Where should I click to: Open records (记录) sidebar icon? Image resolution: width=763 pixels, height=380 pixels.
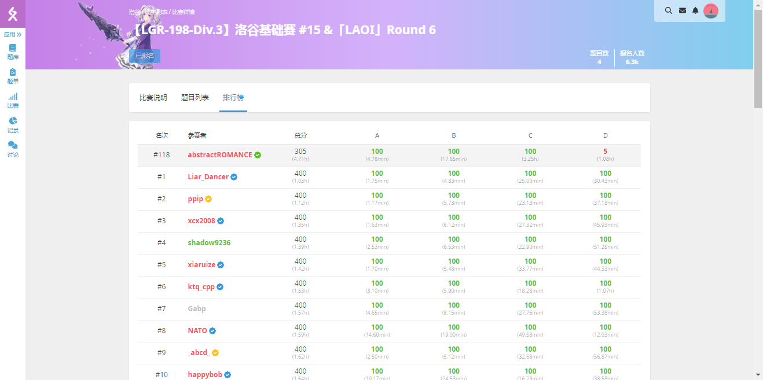pyautogui.click(x=12, y=125)
